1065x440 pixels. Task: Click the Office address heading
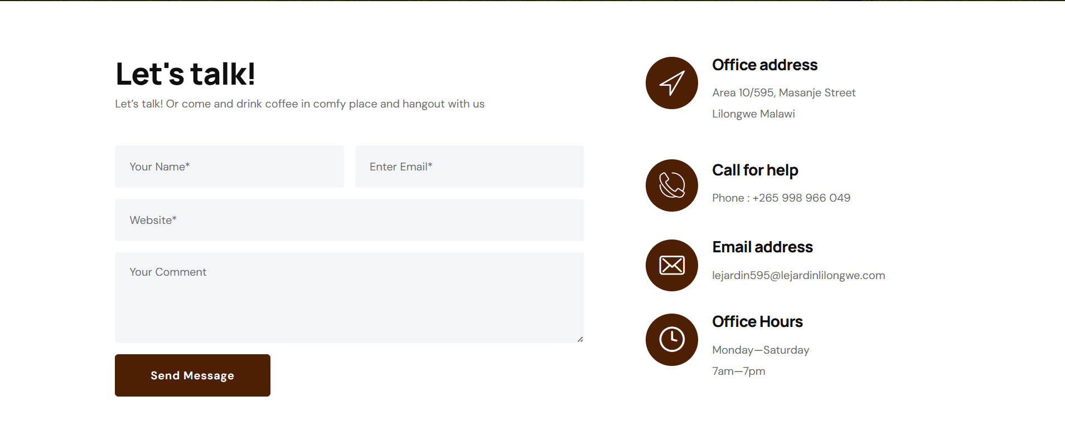click(x=764, y=65)
